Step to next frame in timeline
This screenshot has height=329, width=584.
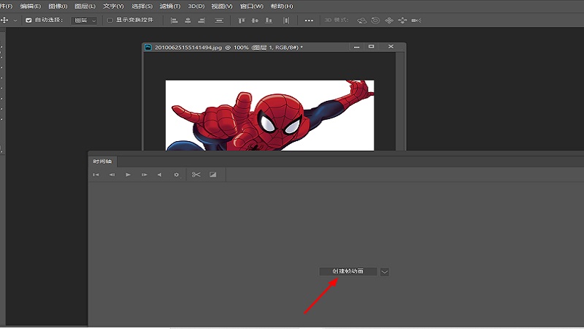pyautogui.click(x=144, y=175)
